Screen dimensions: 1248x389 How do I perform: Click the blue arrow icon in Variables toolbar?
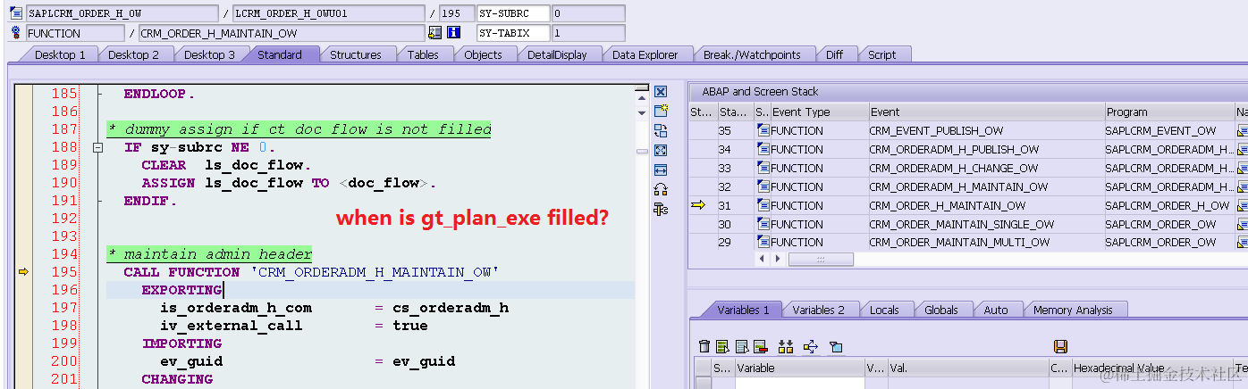[x=811, y=346]
